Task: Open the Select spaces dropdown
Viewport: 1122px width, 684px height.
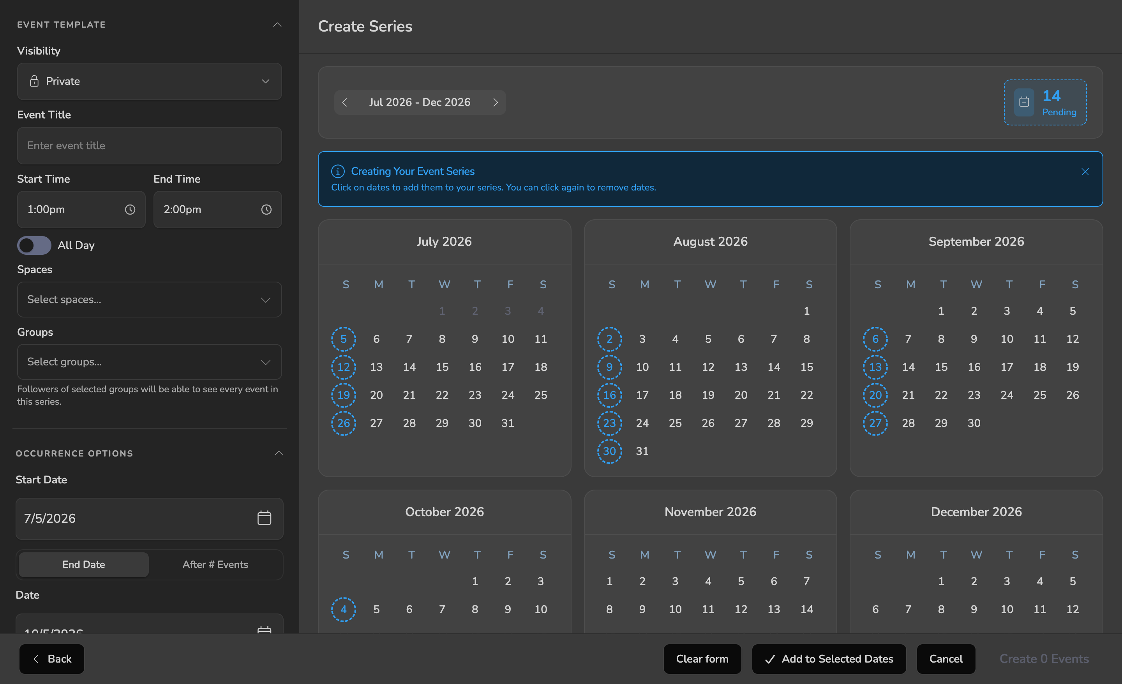Action: [149, 300]
